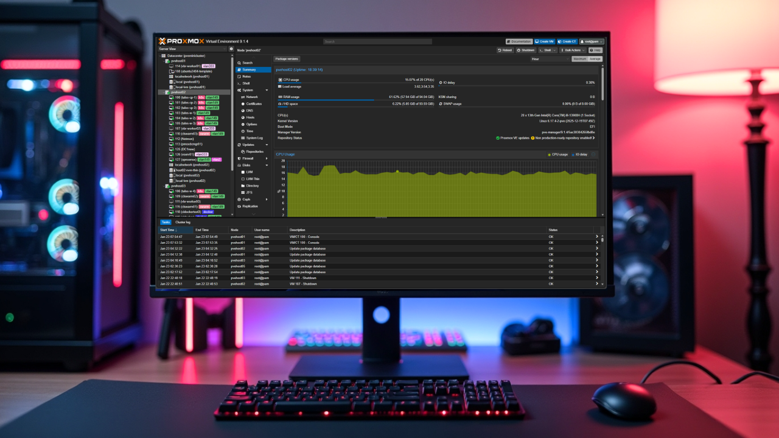779x438 pixels.
Task: Click the Documentation button
Action: click(519, 41)
